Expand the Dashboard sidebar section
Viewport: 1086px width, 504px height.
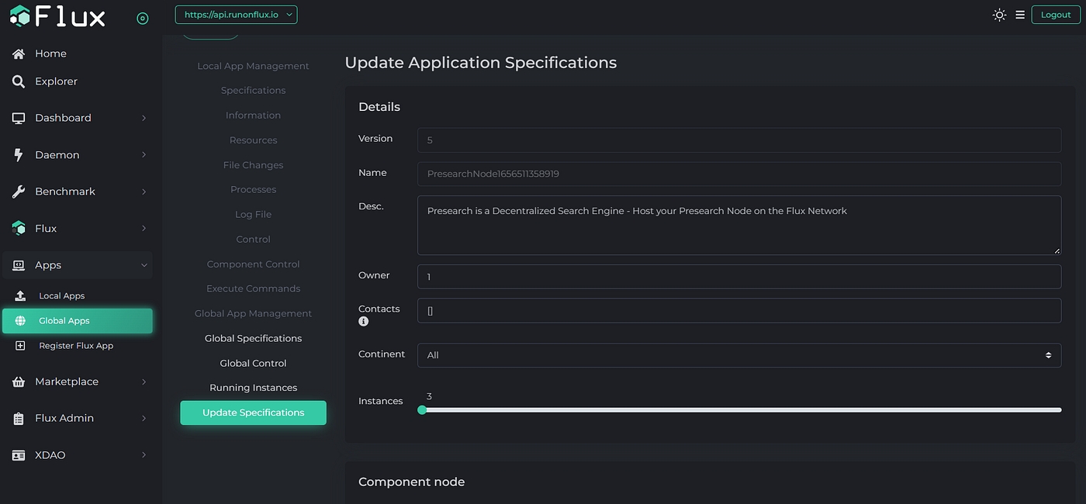[x=78, y=118]
